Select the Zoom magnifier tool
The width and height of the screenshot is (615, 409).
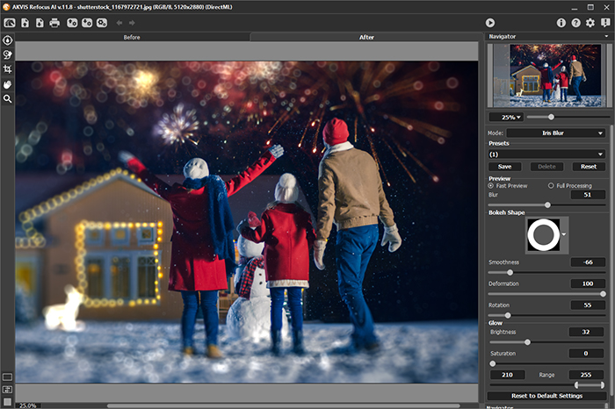coord(8,99)
